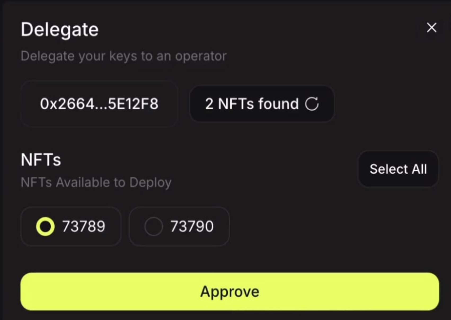The image size is (451, 320).
Task: Click the Delegate heading
Action: 59,29
